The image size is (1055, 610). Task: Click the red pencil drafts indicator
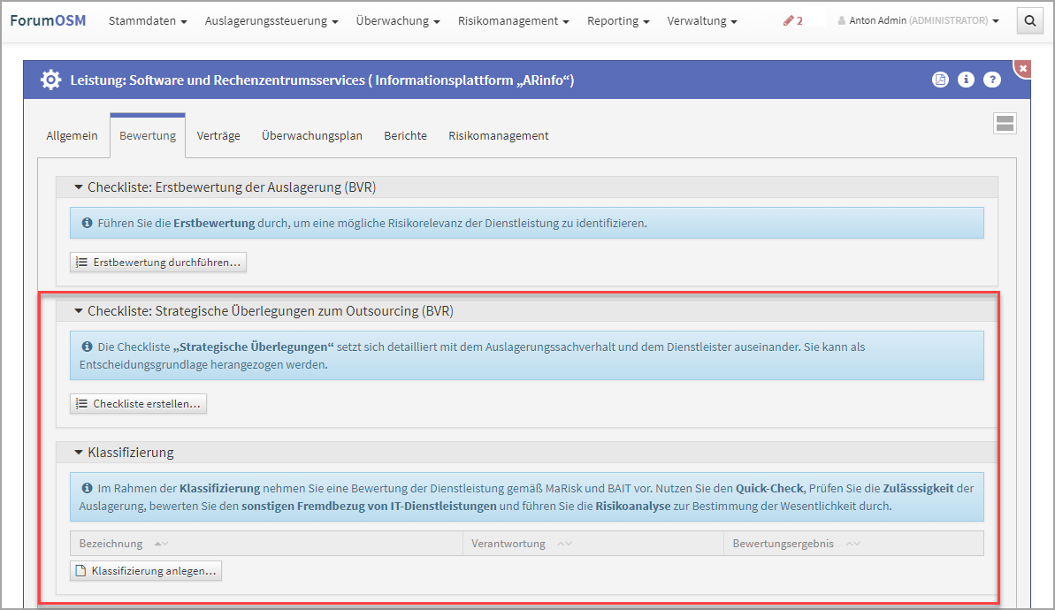[792, 20]
